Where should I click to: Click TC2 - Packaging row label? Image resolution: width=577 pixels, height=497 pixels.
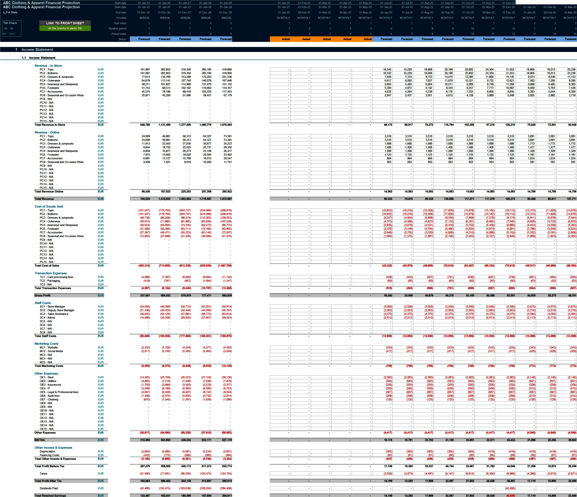coord(50,281)
